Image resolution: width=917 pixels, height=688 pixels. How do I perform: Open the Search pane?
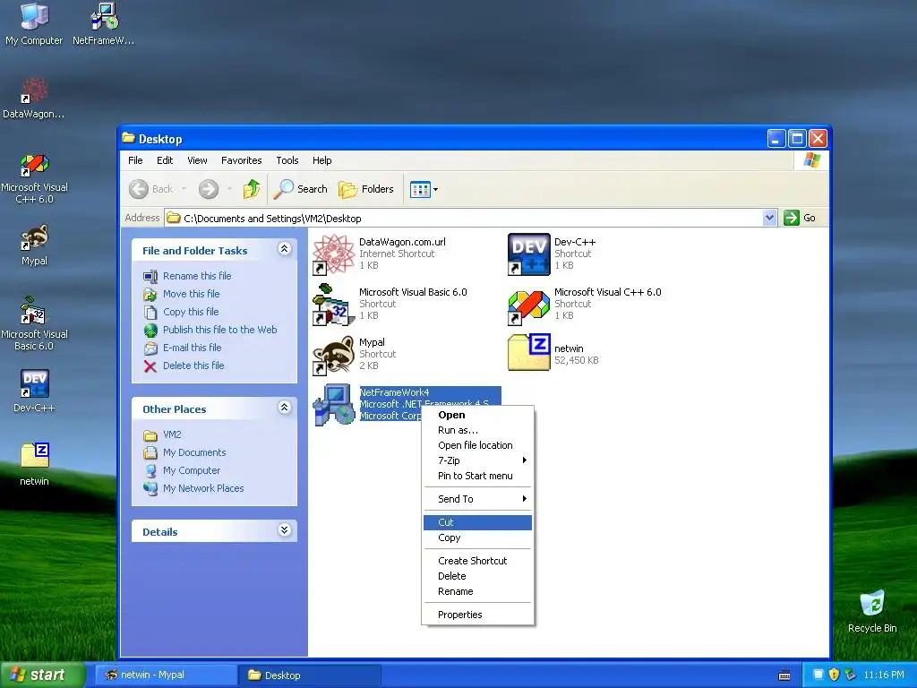301,189
